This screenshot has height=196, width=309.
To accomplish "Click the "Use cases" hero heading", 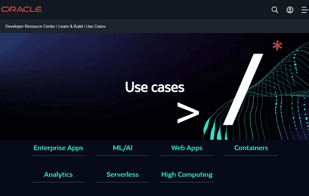I will pyautogui.click(x=154, y=88).
